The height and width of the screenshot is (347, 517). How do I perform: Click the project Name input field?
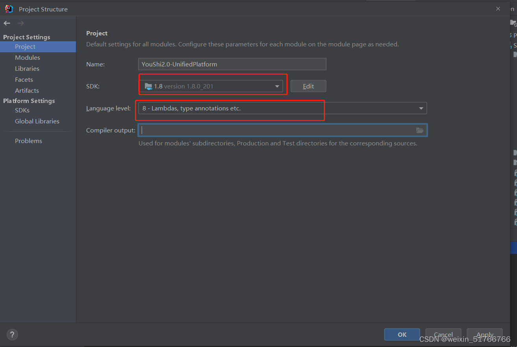pos(232,64)
